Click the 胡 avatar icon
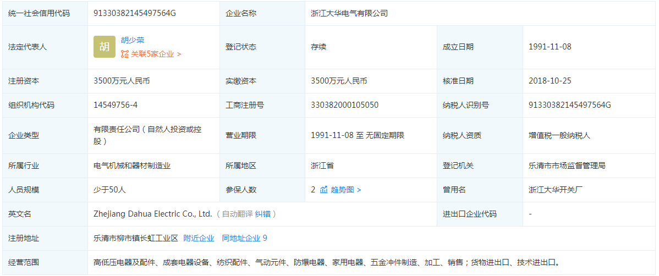The height and width of the screenshot is (276, 659). coord(105,47)
